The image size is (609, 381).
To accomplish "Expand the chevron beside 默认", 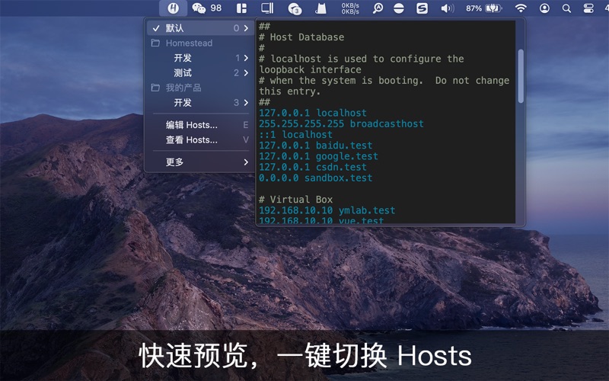I will [x=246, y=28].
